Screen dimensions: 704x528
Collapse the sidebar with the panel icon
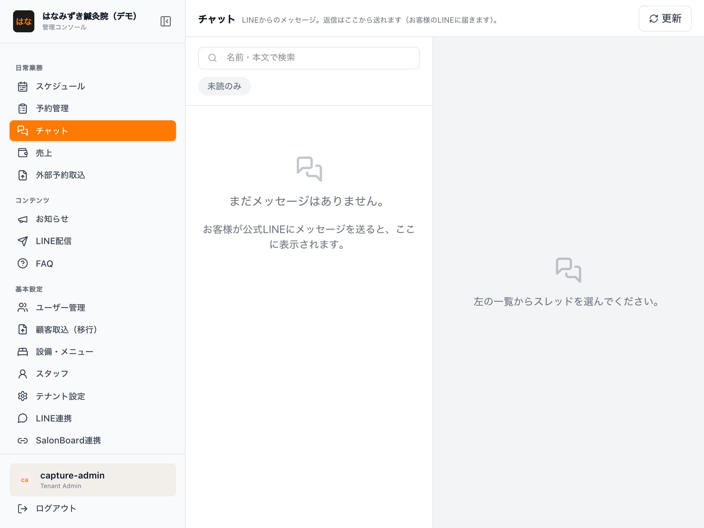165,21
